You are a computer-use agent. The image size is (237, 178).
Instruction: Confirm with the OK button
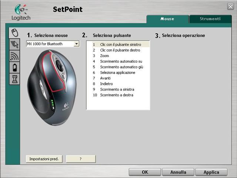pos(145,172)
